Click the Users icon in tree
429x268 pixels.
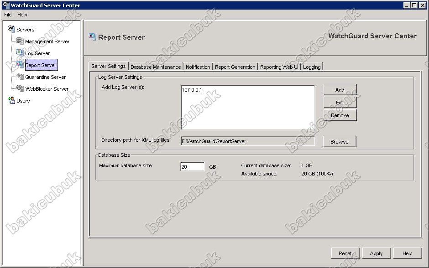[11, 100]
